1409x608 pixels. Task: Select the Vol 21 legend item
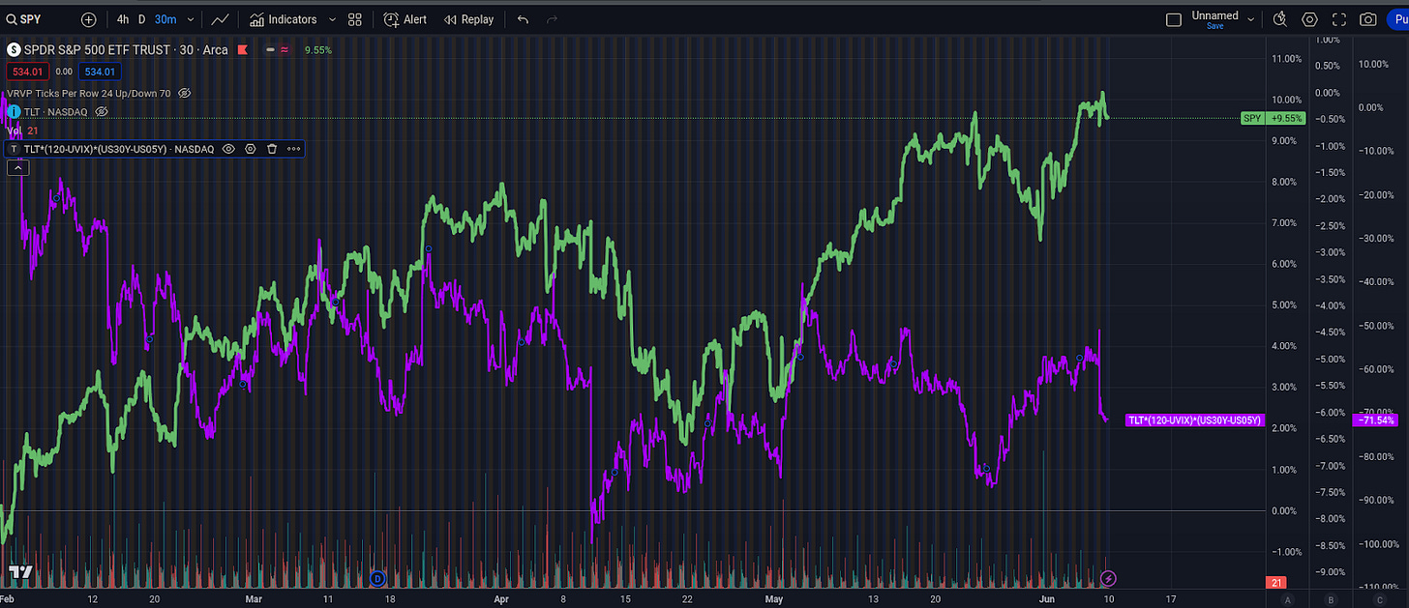(22, 130)
